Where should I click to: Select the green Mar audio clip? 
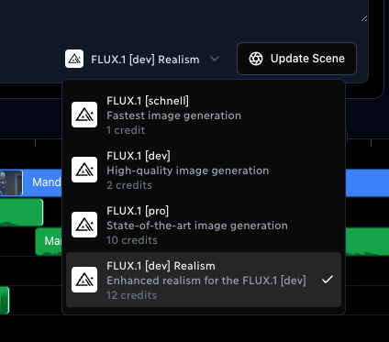[49, 241]
